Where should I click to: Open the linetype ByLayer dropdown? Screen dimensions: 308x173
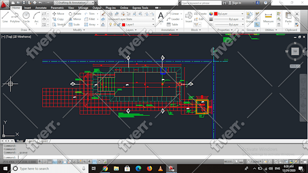tap(229, 24)
